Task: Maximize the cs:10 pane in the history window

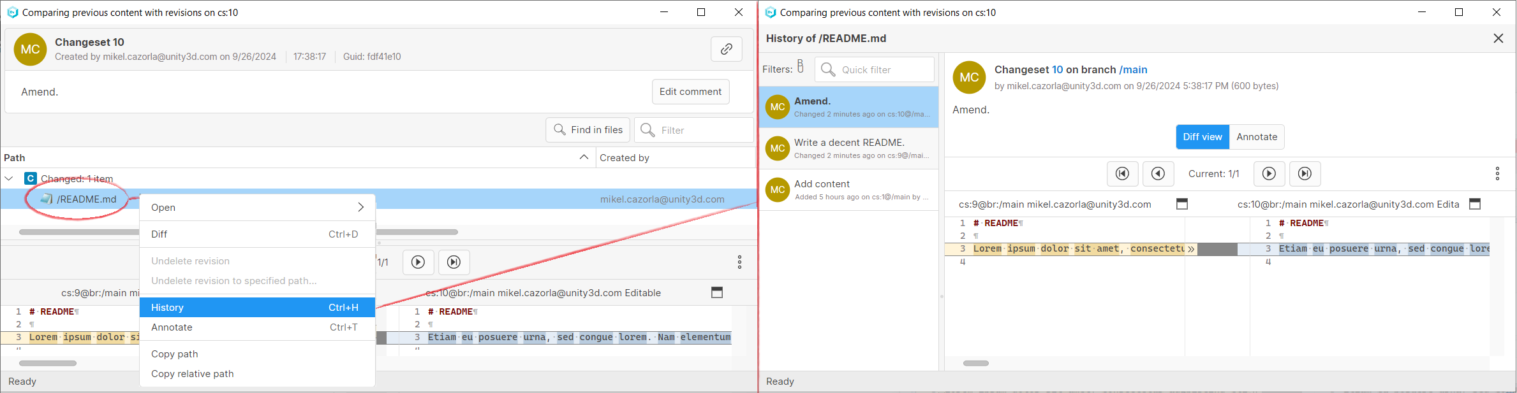Action: pyautogui.click(x=1475, y=204)
